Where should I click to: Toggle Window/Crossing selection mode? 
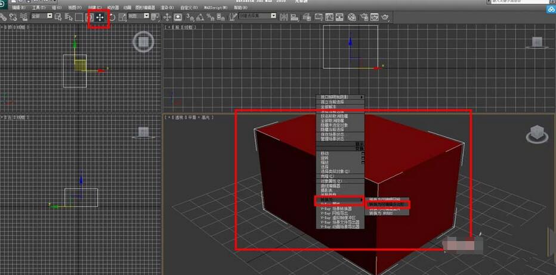coord(89,17)
